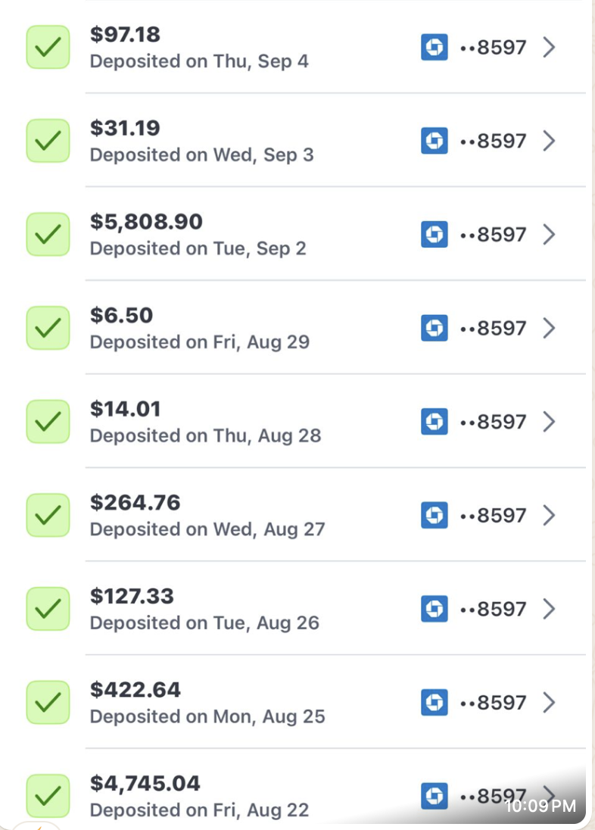This screenshot has height=830, width=595.
Task: Tap Chase bank icon for $14.01 deposit
Action: pos(434,422)
